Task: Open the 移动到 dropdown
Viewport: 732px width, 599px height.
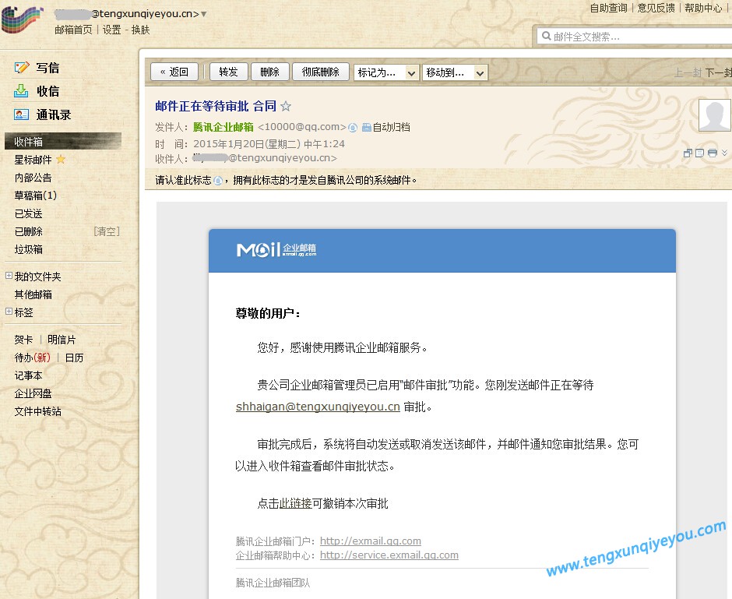Action: tap(455, 72)
